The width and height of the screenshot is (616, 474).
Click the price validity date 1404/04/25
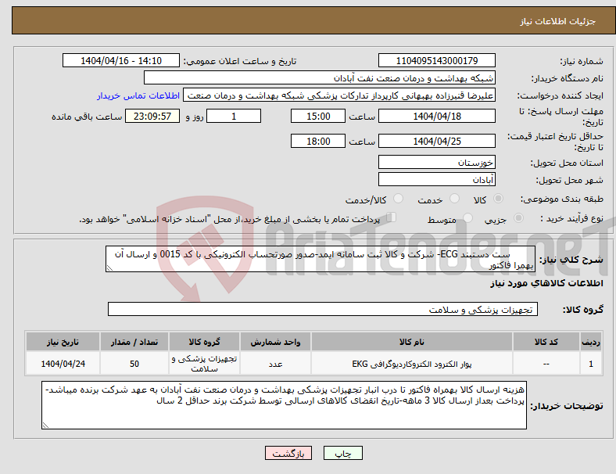click(437, 141)
